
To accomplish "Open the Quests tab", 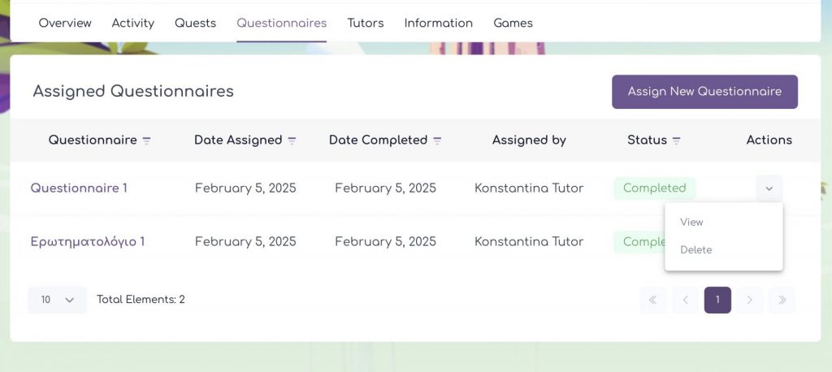I will pos(195,23).
